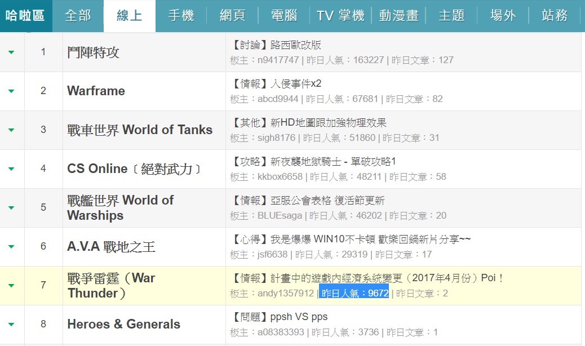This screenshot has width=585, height=346.
Task: Click the green down arrow beside Warframe
Action: point(11,91)
